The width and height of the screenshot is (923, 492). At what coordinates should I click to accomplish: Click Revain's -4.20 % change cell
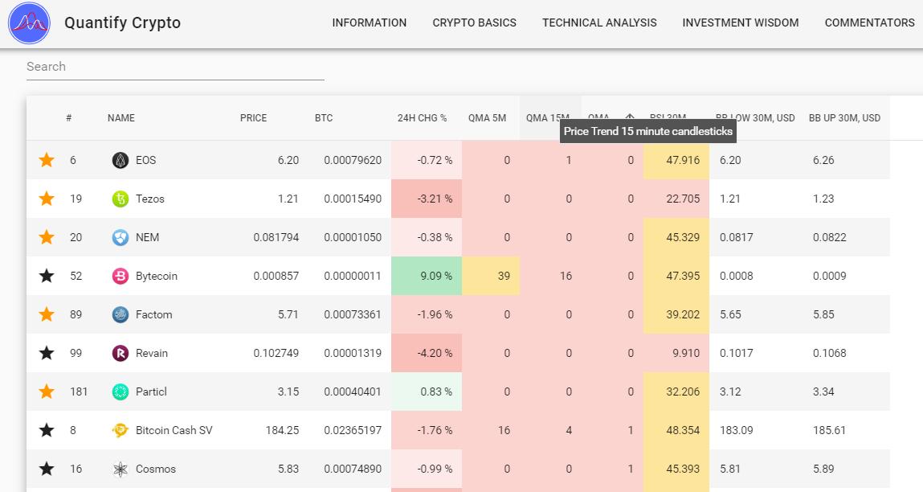tap(427, 353)
